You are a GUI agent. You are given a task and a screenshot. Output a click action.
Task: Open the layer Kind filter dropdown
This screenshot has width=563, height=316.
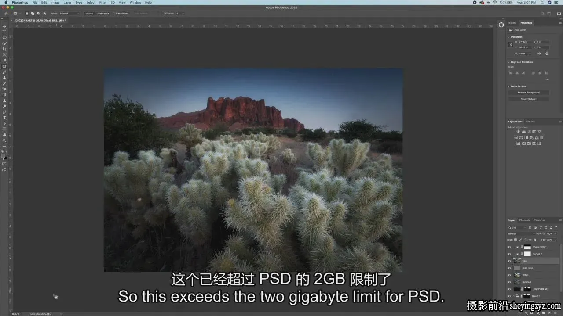(x=517, y=228)
